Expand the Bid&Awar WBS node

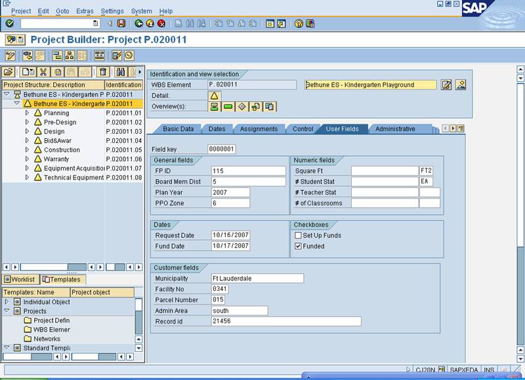[x=27, y=141]
